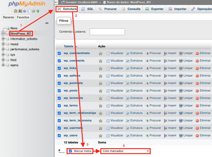The height and width of the screenshot is (157, 212).
Task: Click the logout door icon
Action: tap(20, 11)
